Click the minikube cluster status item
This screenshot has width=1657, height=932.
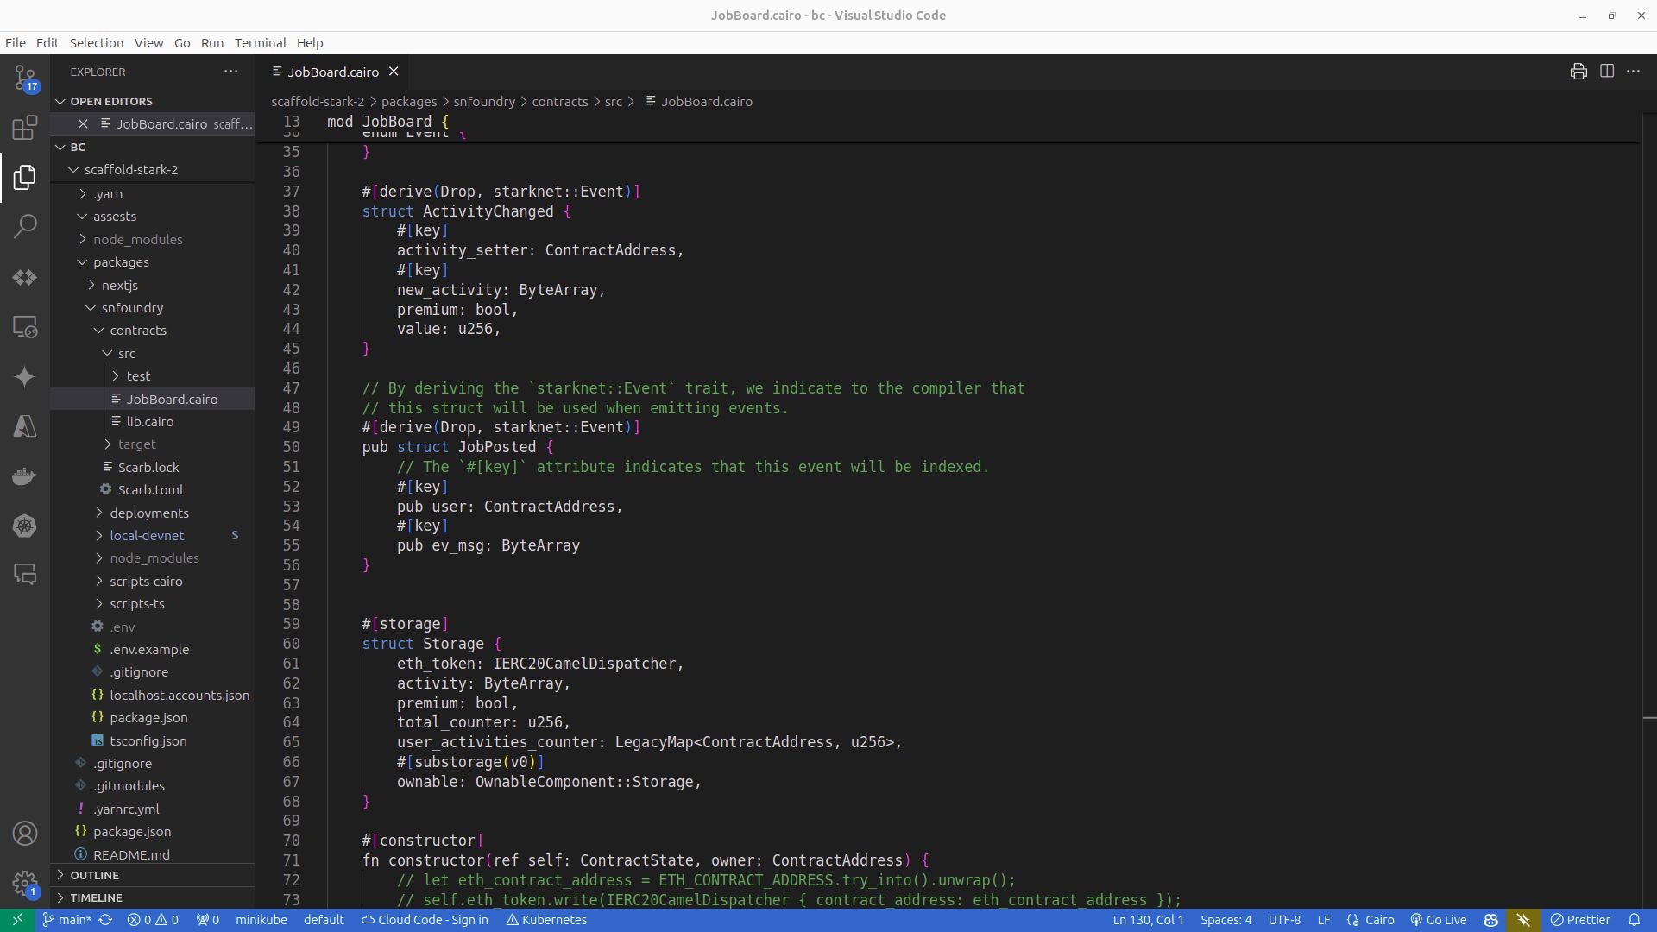[x=261, y=920]
